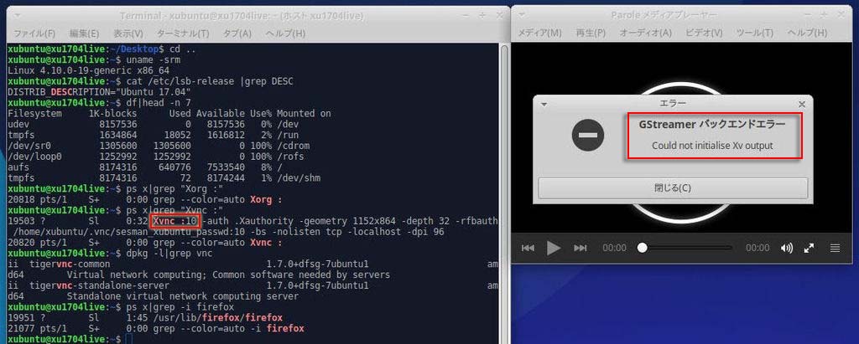Click the Parole seek slider knob
859x344 pixels.
tap(642, 249)
